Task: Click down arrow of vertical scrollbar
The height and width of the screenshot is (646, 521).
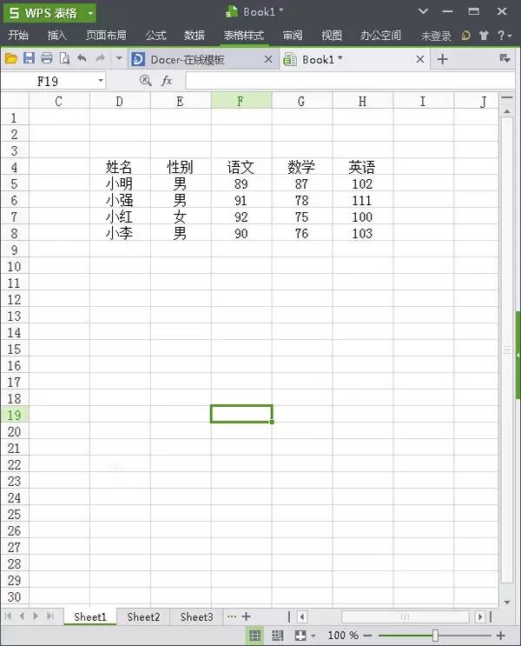Action: pos(507,602)
